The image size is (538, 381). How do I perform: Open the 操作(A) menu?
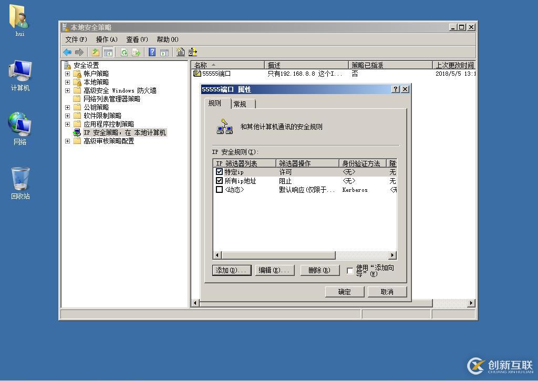coord(107,39)
